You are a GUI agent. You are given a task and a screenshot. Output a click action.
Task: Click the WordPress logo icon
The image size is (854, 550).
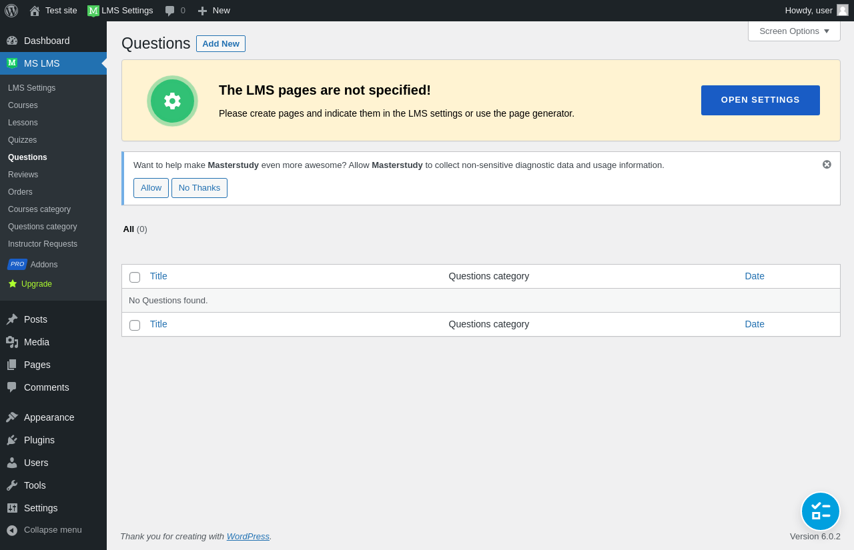point(11,11)
